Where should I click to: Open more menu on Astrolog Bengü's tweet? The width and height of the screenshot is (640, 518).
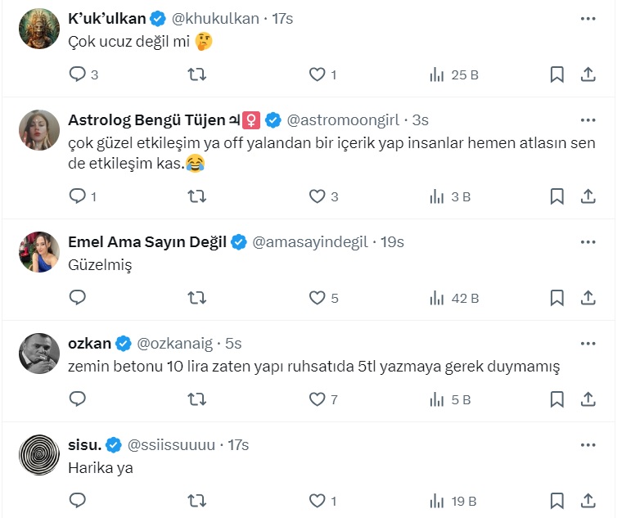coord(588,120)
